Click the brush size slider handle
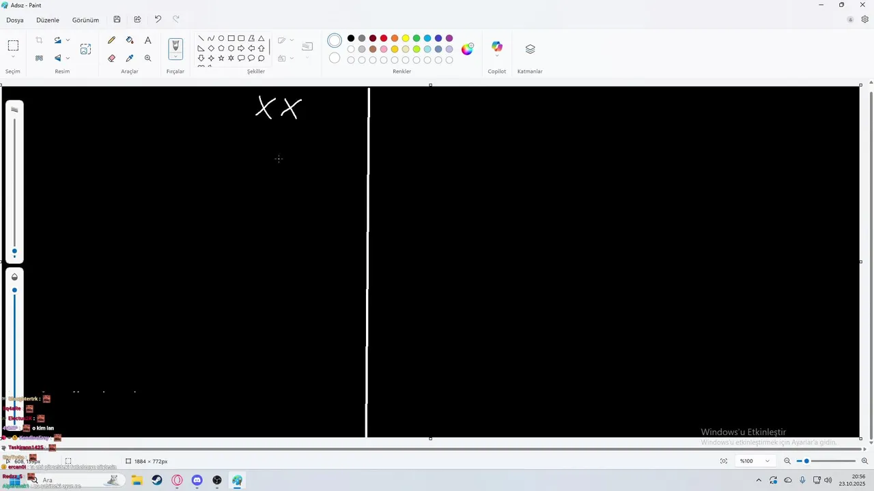 tap(14, 251)
